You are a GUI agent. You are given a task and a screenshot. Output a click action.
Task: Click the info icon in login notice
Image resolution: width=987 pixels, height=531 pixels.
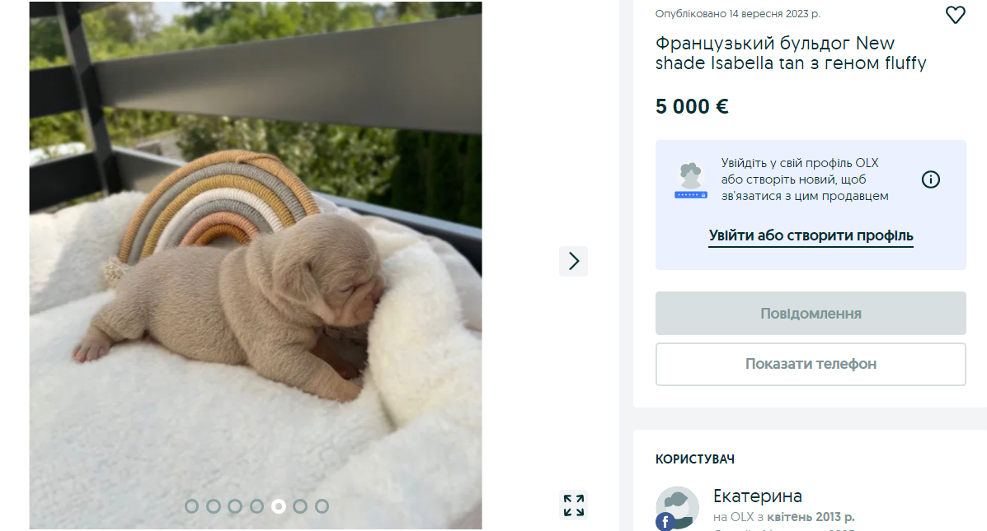(931, 179)
